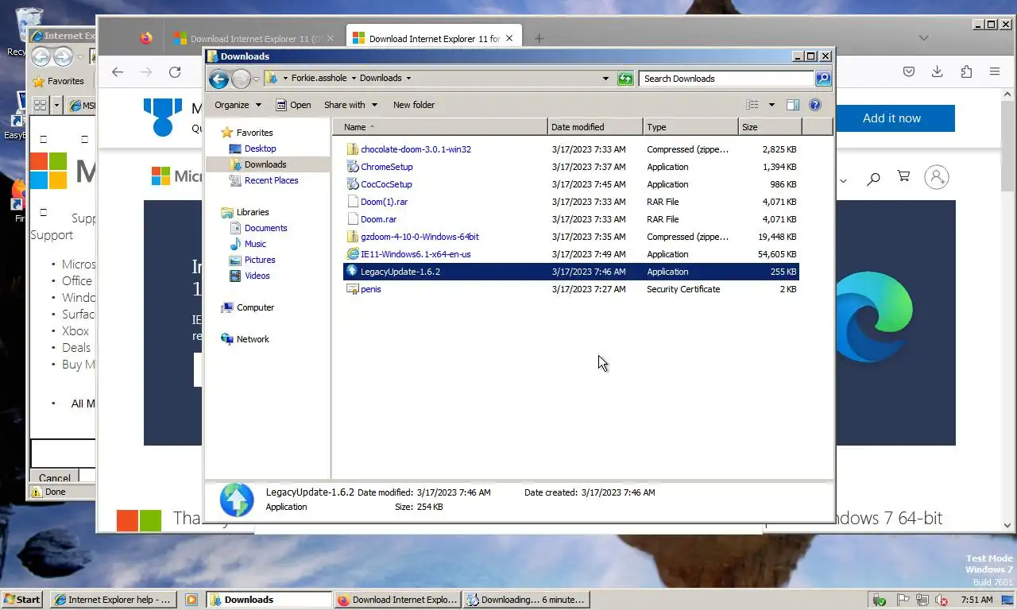Click New folder button
The width and height of the screenshot is (1017, 610).
[x=414, y=105]
